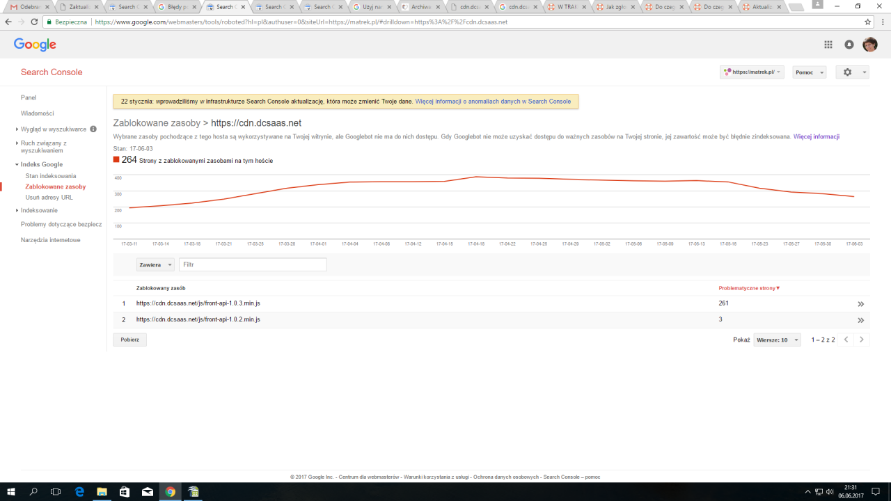Image resolution: width=891 pixels, height=501 pixels.
Task: Open the Search Console settings gear menu
Action: (852, 72)
